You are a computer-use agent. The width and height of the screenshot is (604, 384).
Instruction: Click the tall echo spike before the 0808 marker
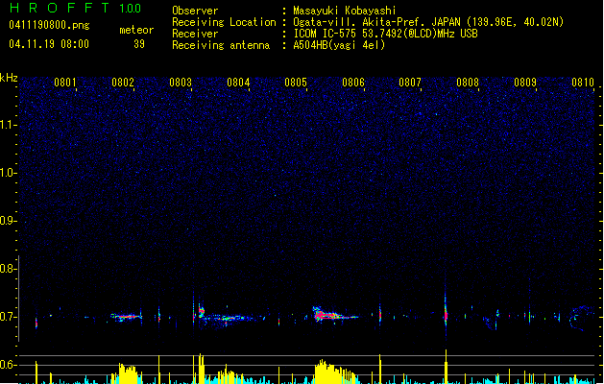pos(446,308)
